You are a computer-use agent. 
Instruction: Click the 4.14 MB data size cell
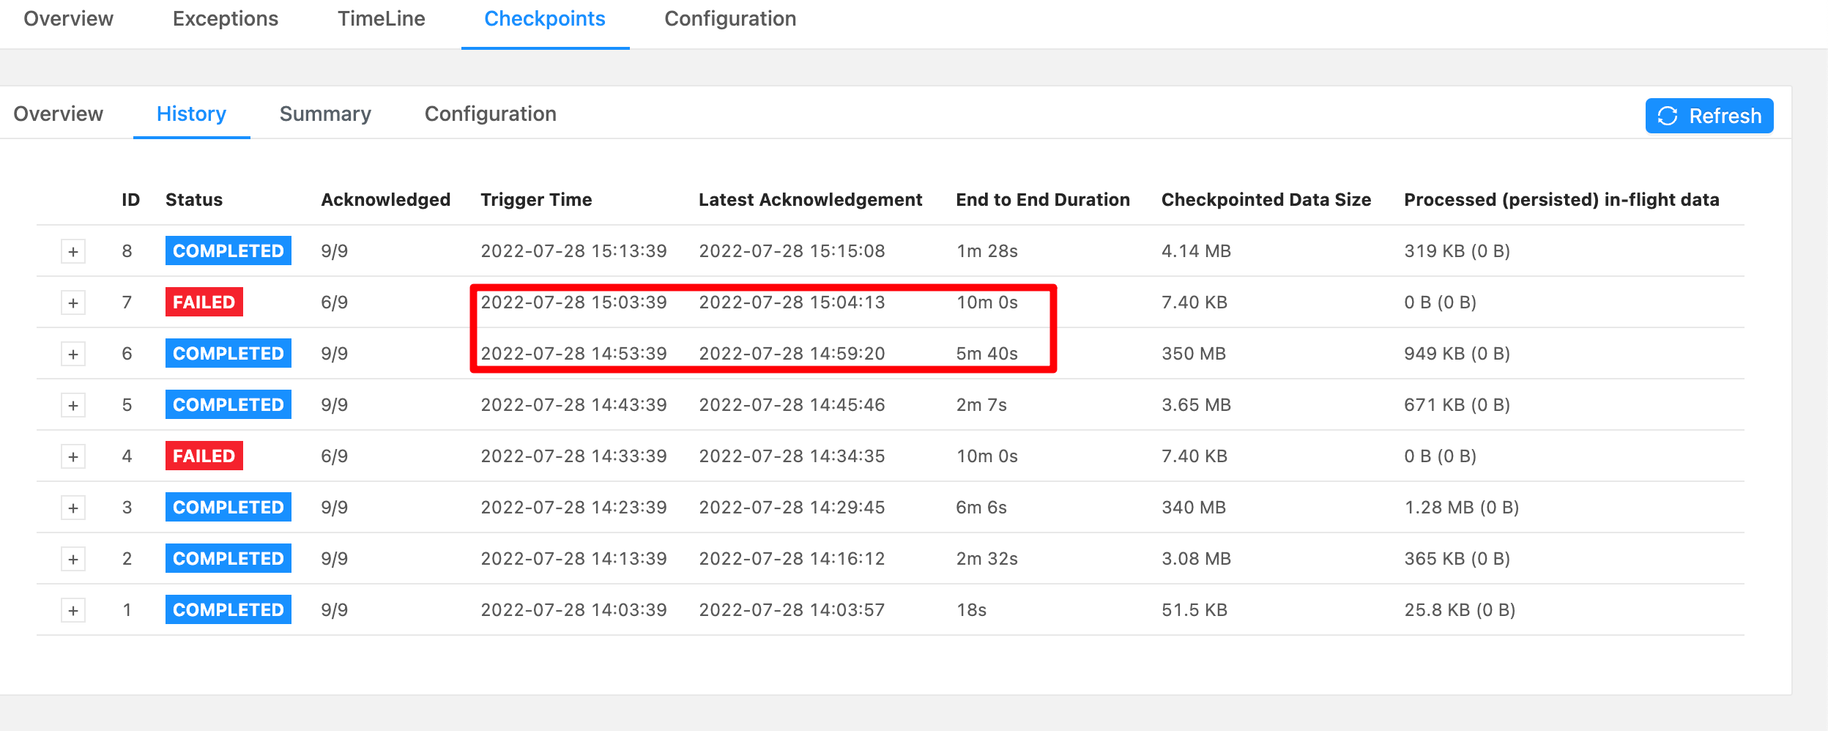coord(1196,251)
